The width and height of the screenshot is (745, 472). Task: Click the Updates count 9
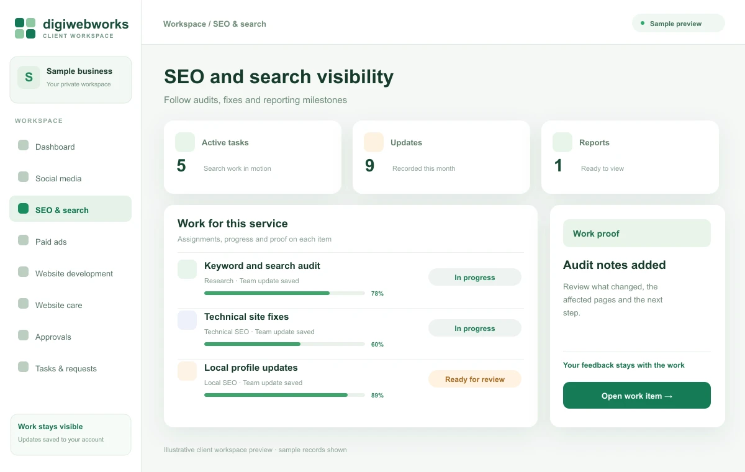[x=370, y=166]
